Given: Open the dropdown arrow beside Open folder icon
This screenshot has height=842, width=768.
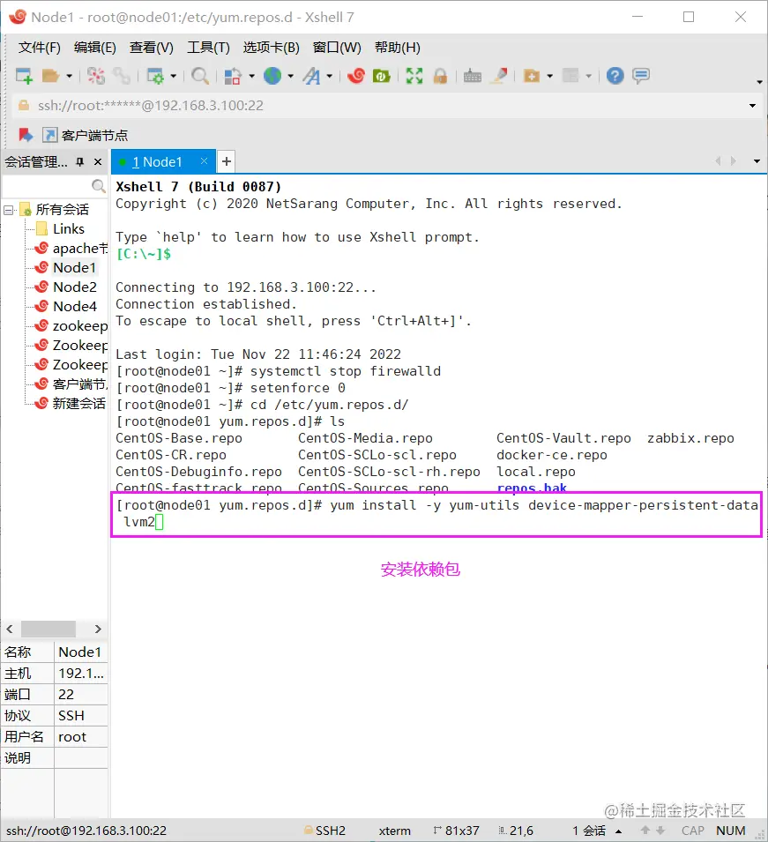Looking at the screenshot, I should [70, 76].
